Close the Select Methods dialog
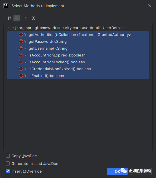The width and height of the screenshot is (156, 178). pyautogui.click(x=150, y=6)
